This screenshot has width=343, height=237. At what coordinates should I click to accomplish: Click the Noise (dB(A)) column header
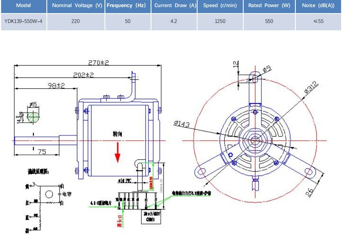(318, 5)
